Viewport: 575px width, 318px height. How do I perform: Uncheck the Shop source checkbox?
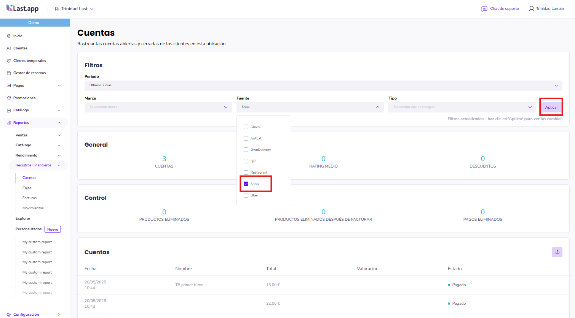tap(246, 184)
